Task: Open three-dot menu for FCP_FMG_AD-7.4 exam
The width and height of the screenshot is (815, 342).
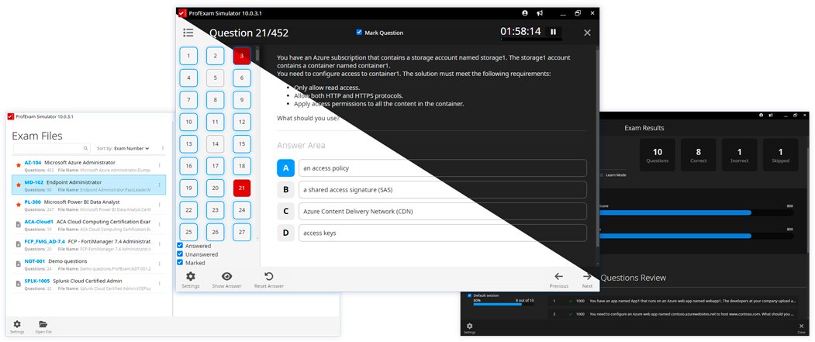Action: [x=160, y=244]
